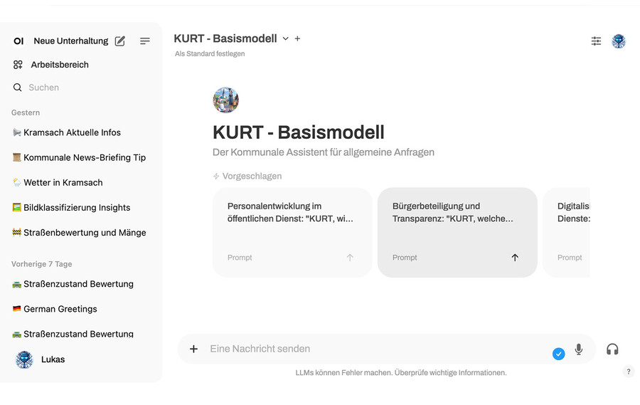The image size is (640, 405).
Task: Collapse the sidebar with the lines icon
Action: tap(145, 41)
